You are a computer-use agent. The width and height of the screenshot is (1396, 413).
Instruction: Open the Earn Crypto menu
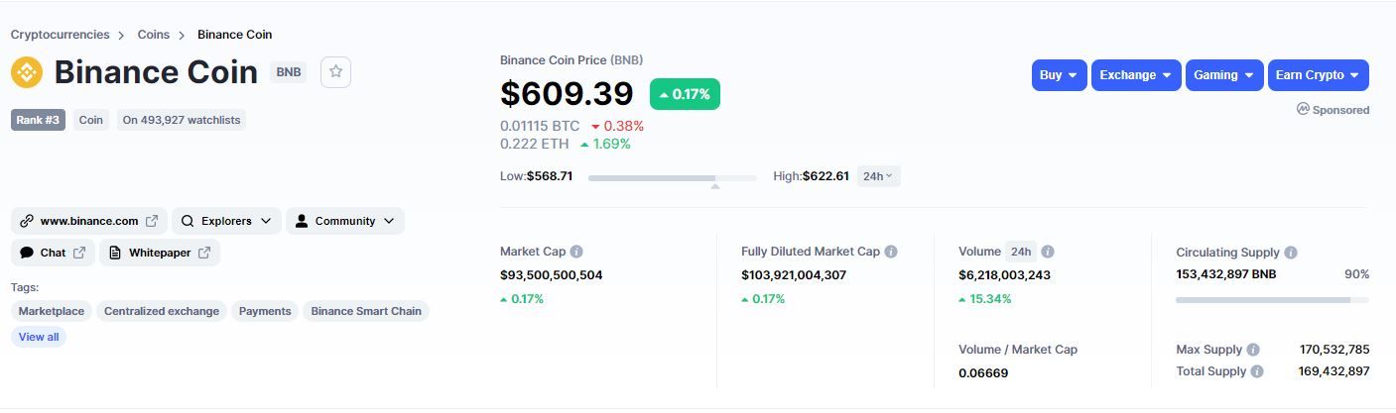(1318, 75)
